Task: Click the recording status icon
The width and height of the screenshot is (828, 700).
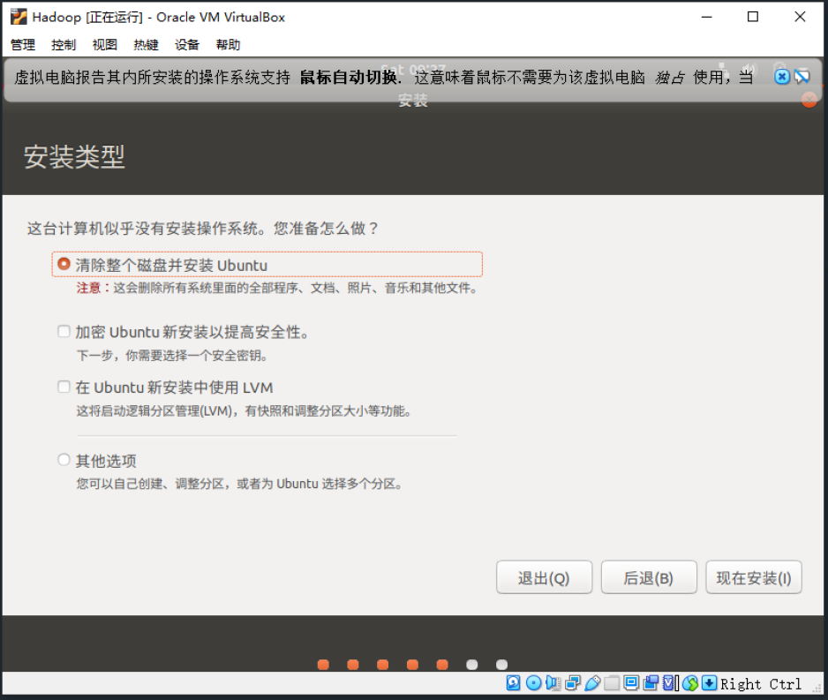Action: pyautogui.click(x=651, y=683)
